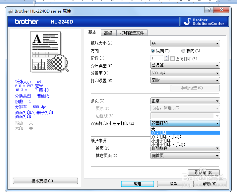Choose 双面打印（手动）option

tap(185, 137)
